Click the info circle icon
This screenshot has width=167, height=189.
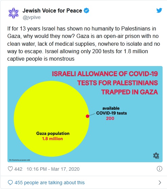160,169
